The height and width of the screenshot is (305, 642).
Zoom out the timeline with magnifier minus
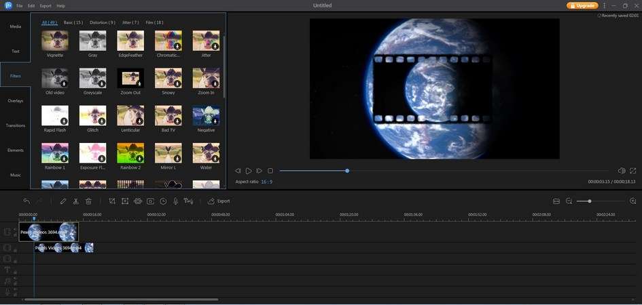click(569, 201)
